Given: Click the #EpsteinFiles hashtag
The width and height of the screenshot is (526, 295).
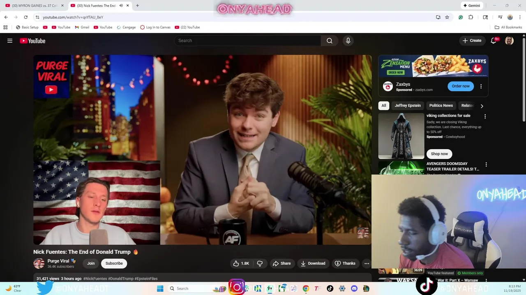Looking at the screenshot, I should click(x=146, y=279).
